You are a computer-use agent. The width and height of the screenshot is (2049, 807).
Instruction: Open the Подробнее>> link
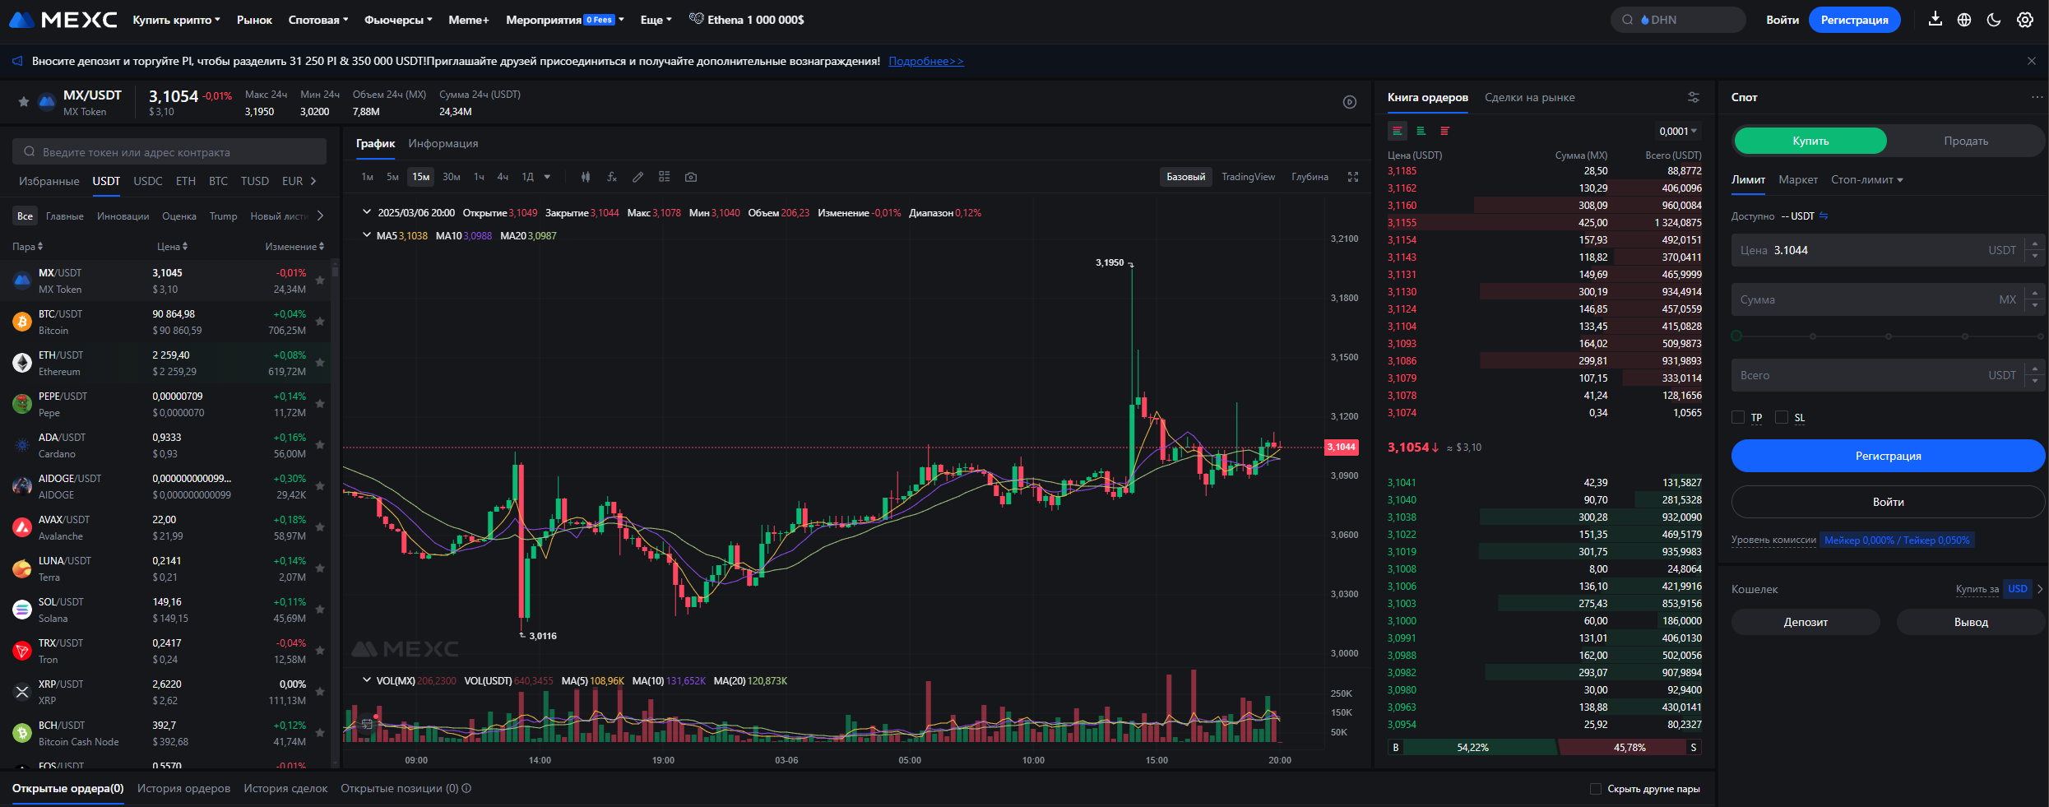point(925,61)
